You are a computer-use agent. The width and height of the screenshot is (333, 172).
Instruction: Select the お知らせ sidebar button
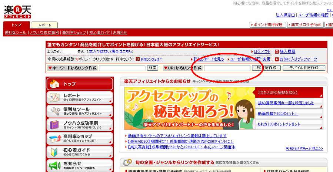(x=80, y=165)
